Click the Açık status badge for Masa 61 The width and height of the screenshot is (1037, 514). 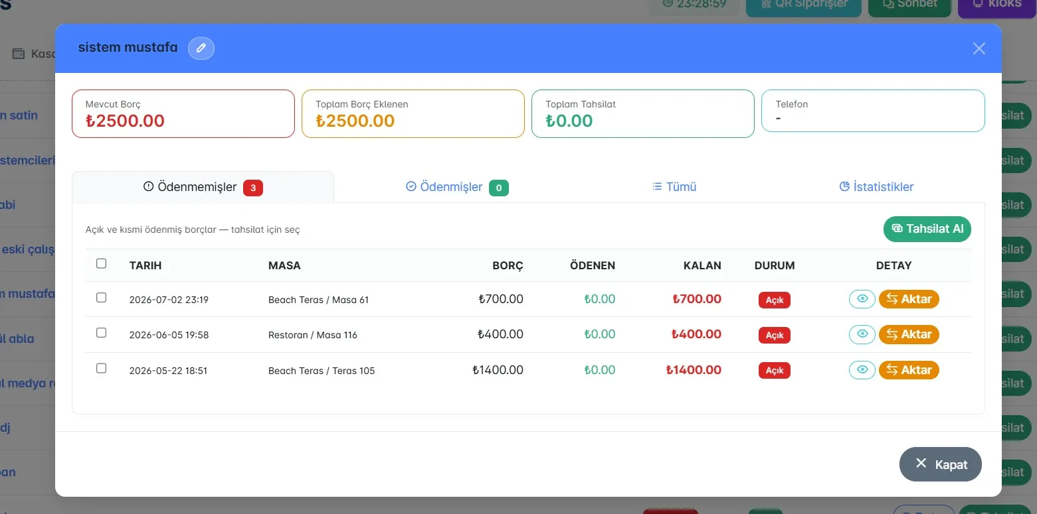(775, 300)
